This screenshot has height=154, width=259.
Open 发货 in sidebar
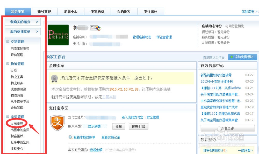pyautogui.click(x=14, y=71)
